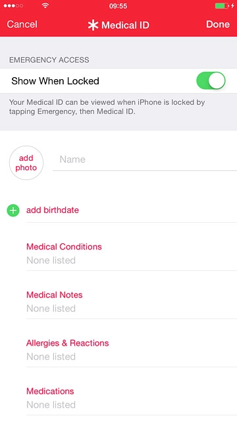237x422 pixels.
Task: Tap the charging bolt indicator
Action: click(x=232, y=6)
